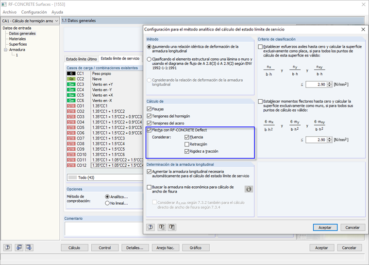Open the Archivo menu
Image resolution: width=369 pixels, height=265 pixels.
[x=10, y=12]
